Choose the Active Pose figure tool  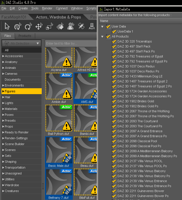point(71,26)
